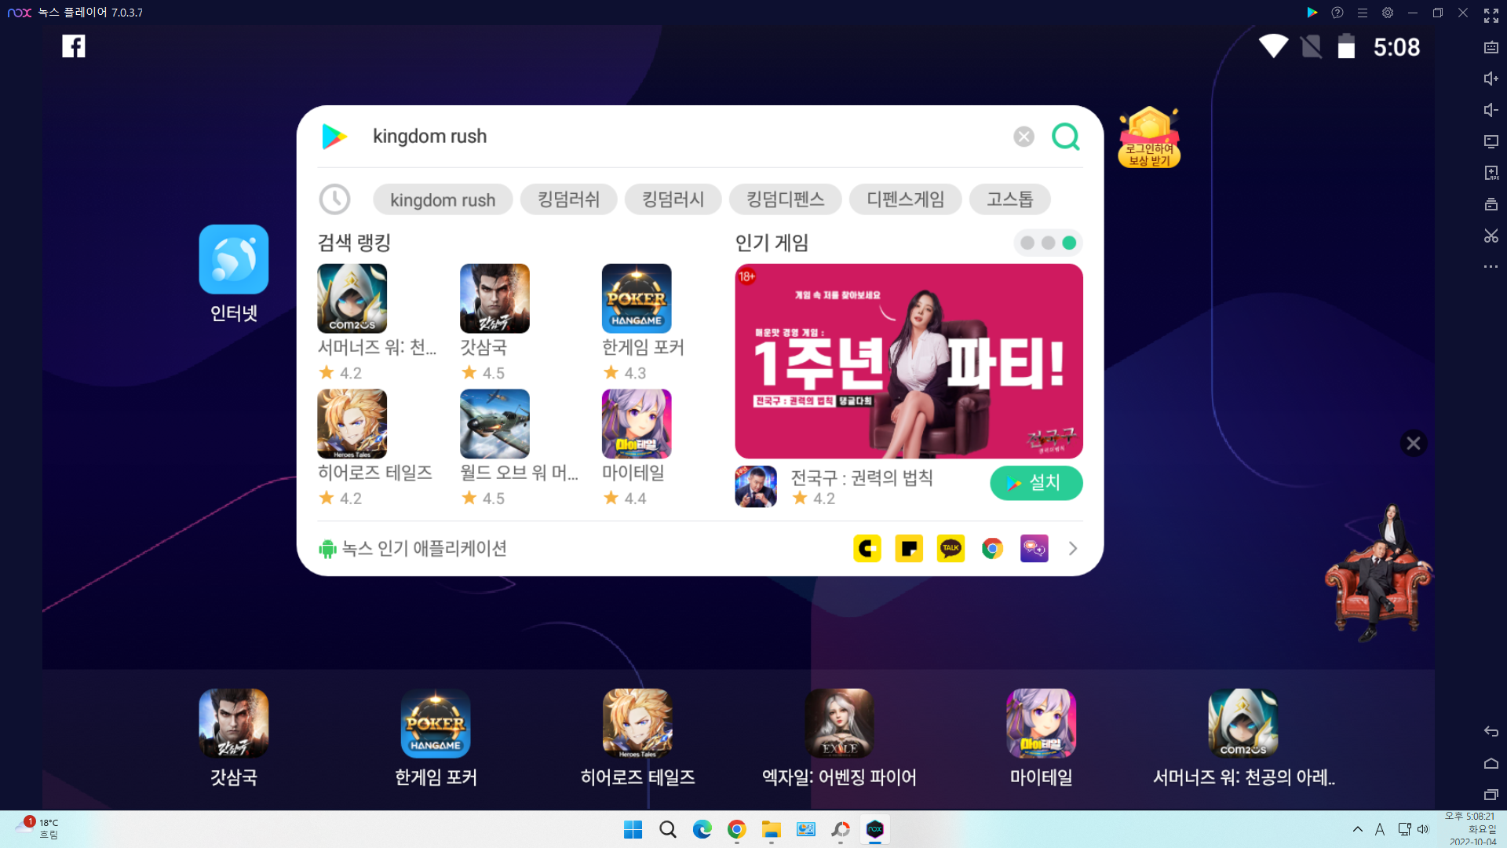Viewport: 1507px width, 848px height.
Task: Click the magnifier icon to search kingdom rush
Action: [1065, 137]
